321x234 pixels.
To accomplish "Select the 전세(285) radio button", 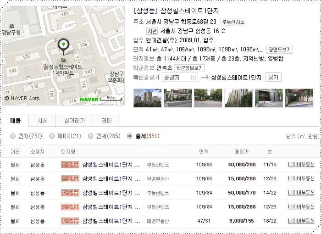I will click(90, 136).
